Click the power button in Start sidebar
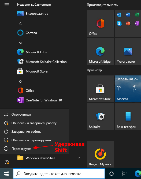 click(x=7, y=162)
